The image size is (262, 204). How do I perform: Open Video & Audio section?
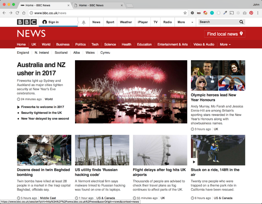coord(204,45)
